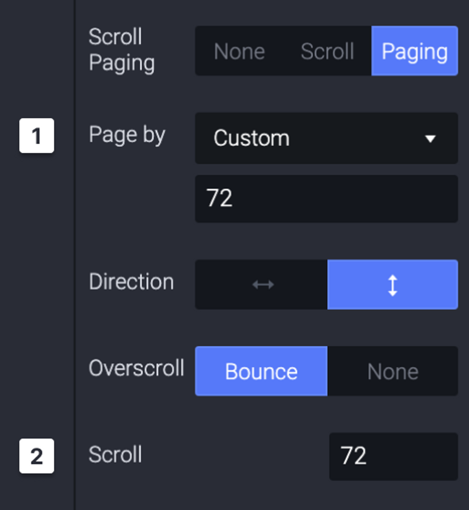Screen dimensions: 469x510
Task: Click the Scroll value field showing 72
Action: (394, 456)
